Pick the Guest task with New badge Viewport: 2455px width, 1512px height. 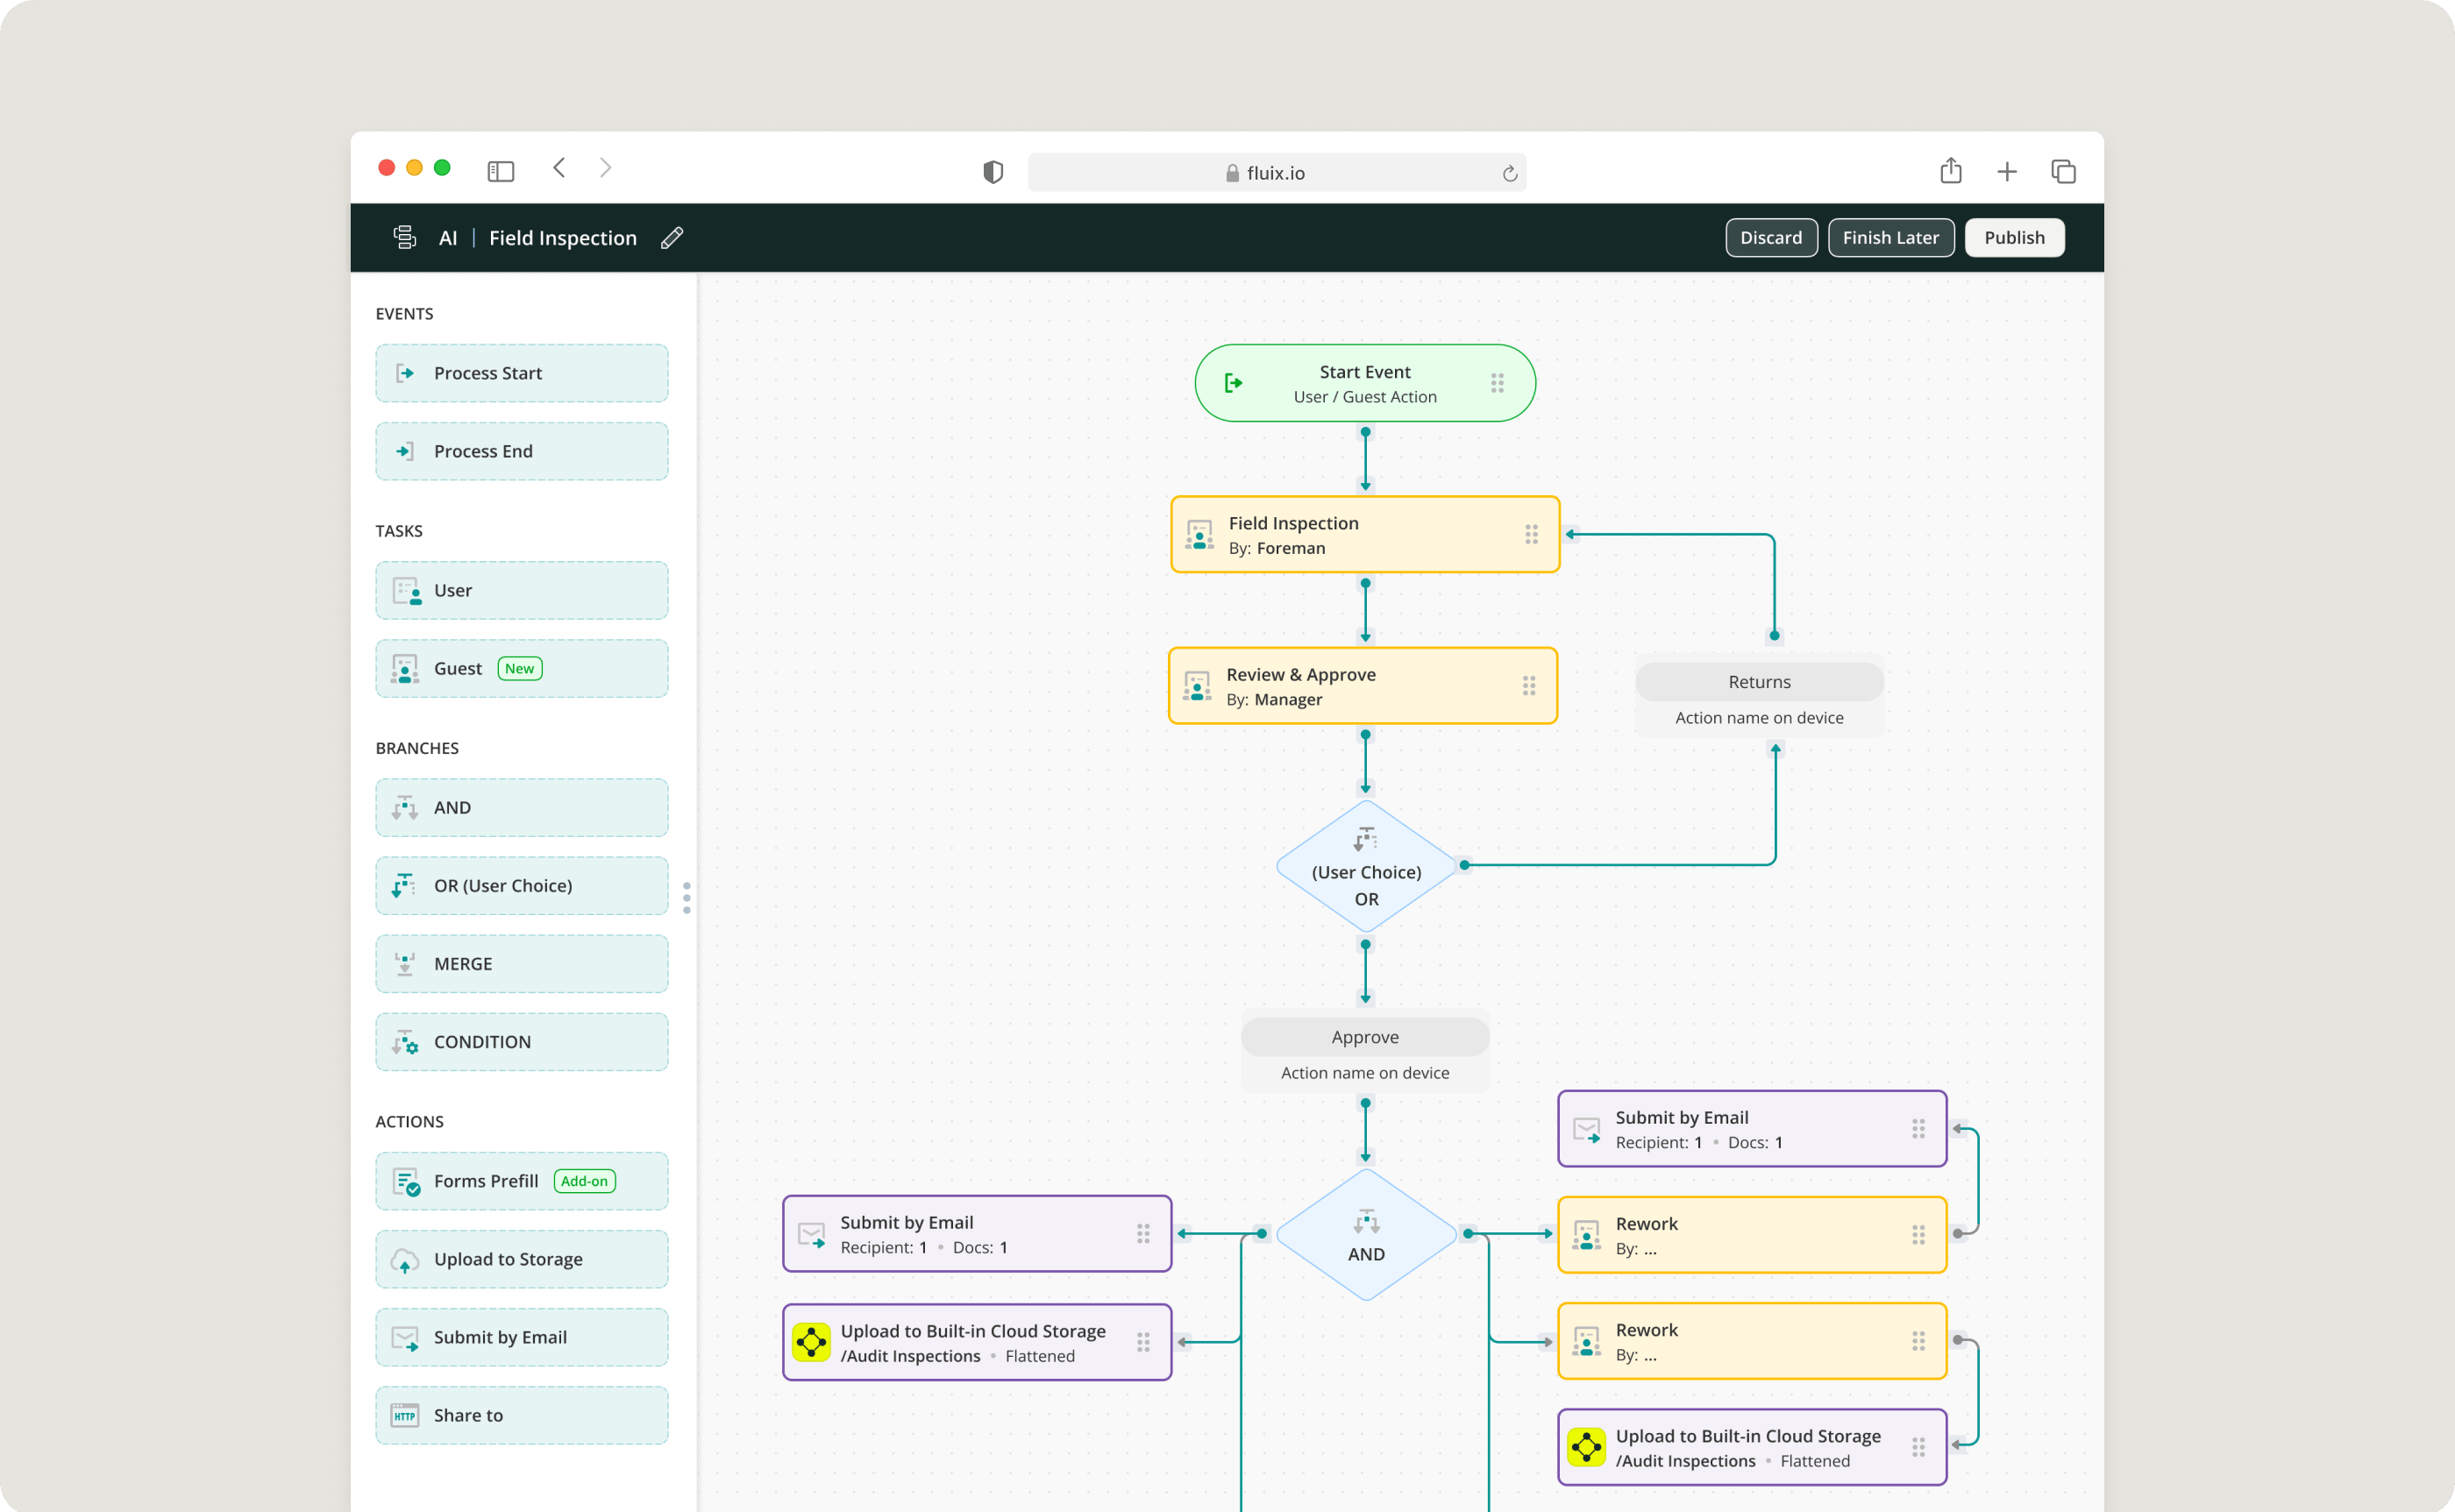click(521, 669)
